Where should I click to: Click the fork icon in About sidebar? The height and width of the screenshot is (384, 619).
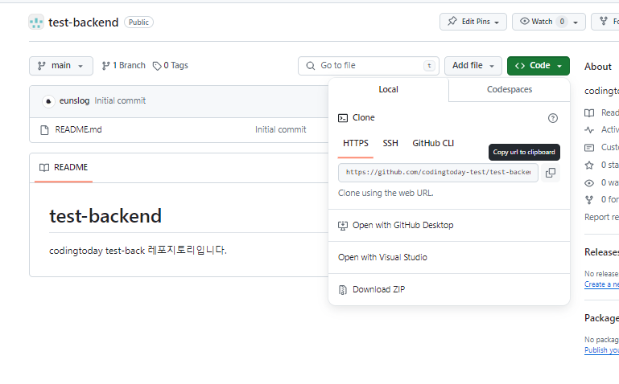click(x=589, y=200)
